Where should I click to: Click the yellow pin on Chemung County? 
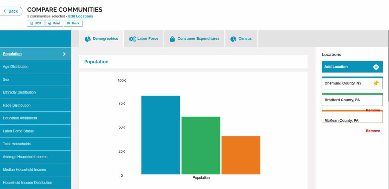click(376, 83)
